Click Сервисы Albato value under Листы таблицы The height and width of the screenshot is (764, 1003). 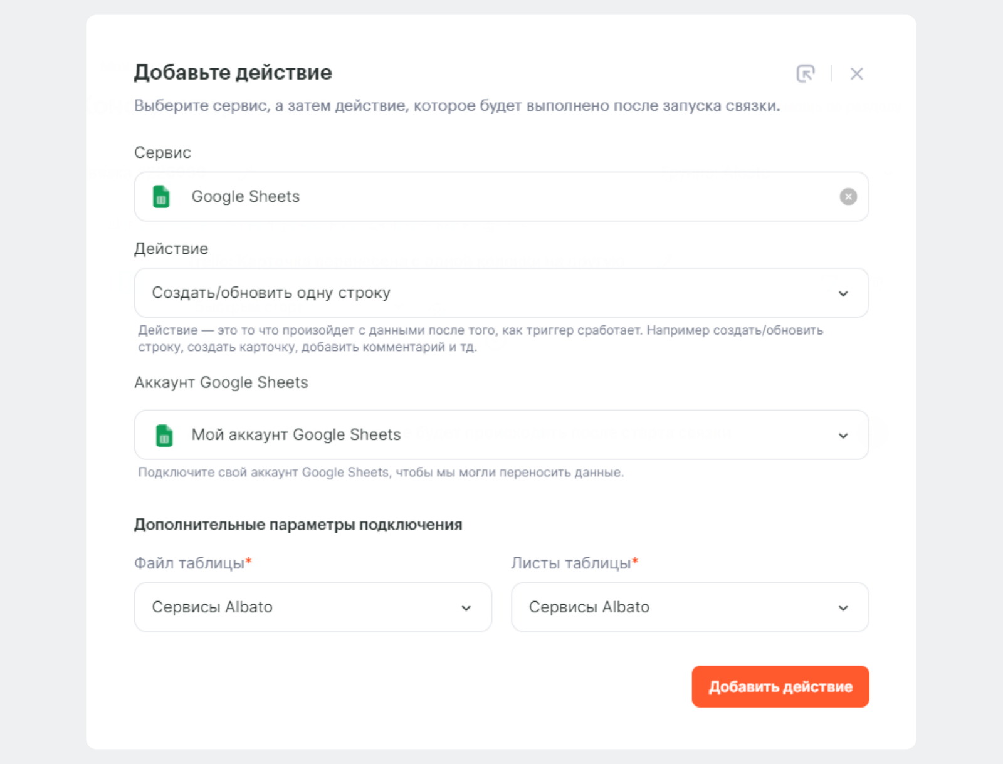[x=589, y=607]
